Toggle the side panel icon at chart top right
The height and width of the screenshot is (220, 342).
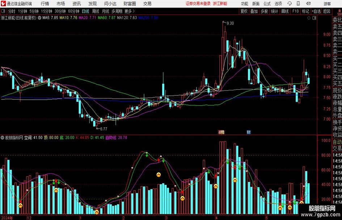point(314,18)
